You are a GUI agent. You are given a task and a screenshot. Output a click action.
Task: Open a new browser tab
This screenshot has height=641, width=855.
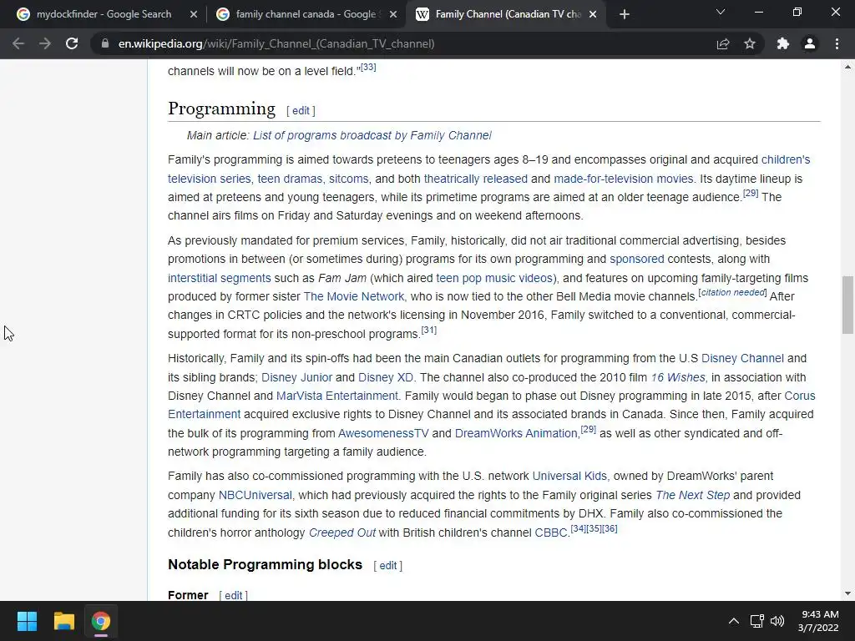point(625,14)
